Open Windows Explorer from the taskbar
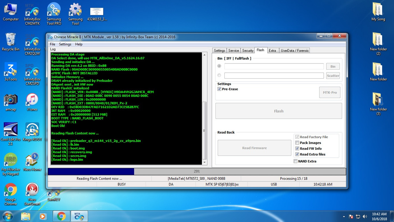Viewport: 394px width, 222px height. 26,216
